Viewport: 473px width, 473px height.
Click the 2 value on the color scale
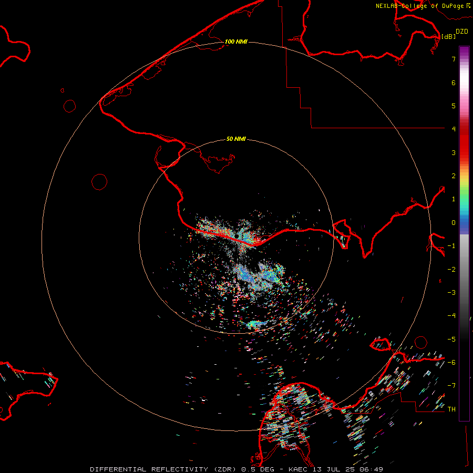(x=454, y=176)
